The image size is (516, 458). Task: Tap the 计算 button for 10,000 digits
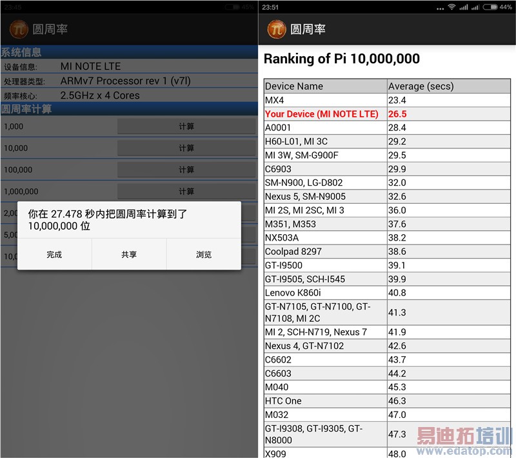(186, 148)
